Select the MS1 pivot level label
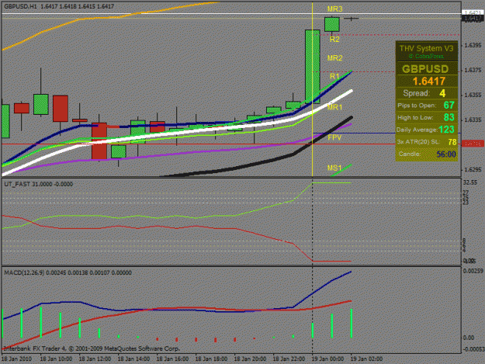The width and height of the screenshot is (485, 364). [334, 168]
